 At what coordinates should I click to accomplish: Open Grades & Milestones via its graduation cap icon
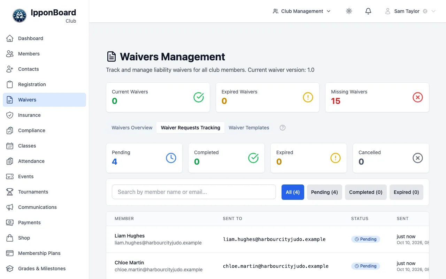coord(10,269)
